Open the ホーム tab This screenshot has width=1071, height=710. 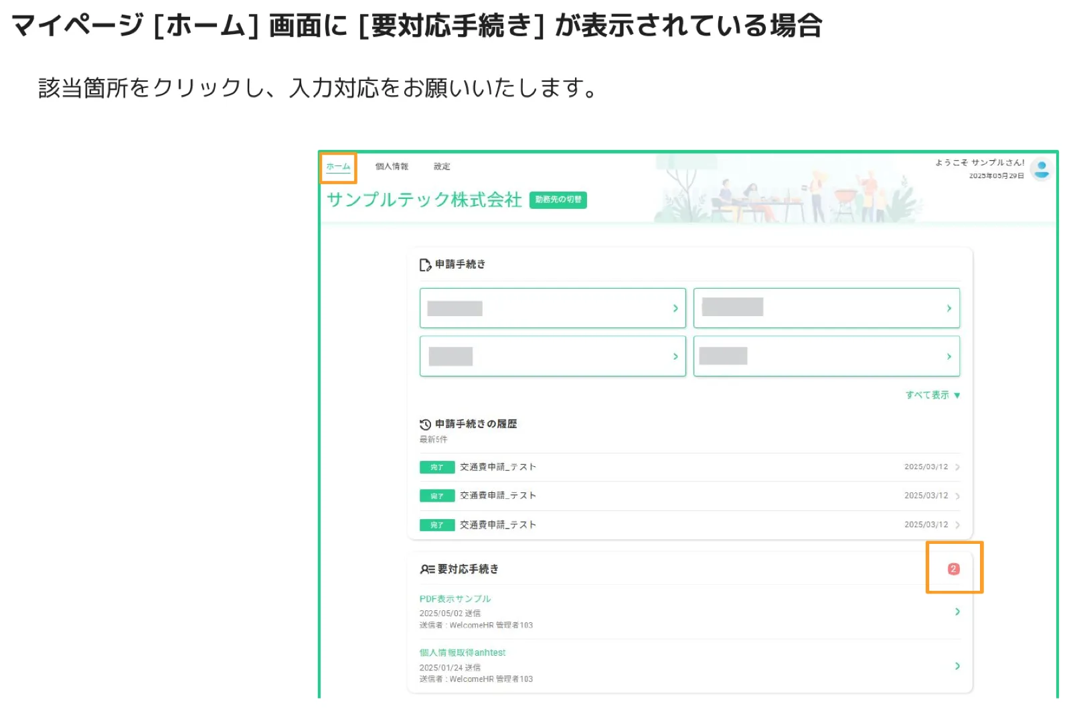(x=338, y=167)
